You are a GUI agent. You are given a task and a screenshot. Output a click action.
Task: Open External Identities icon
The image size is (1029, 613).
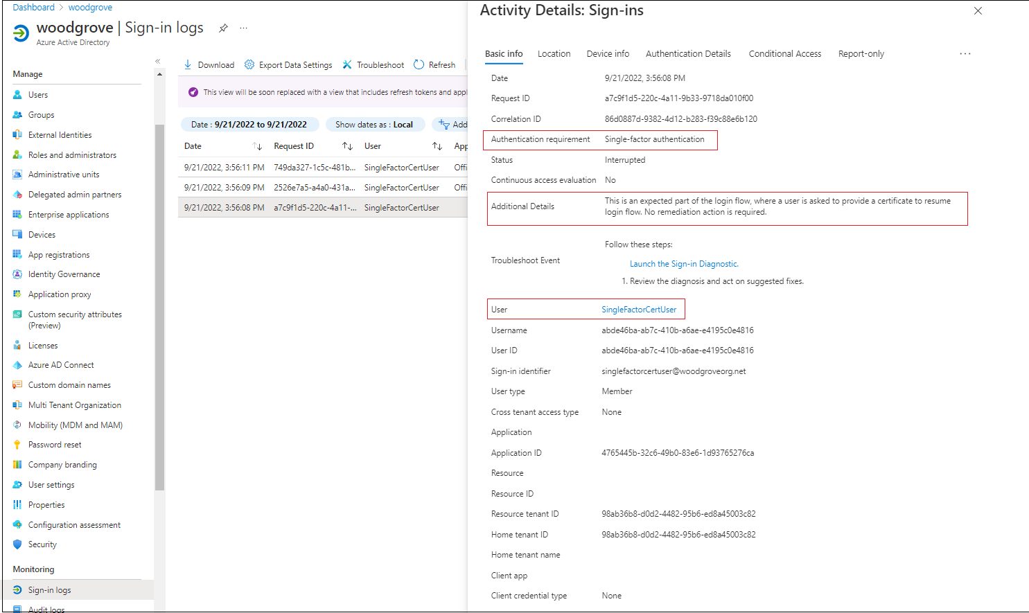tap(17, 135)
